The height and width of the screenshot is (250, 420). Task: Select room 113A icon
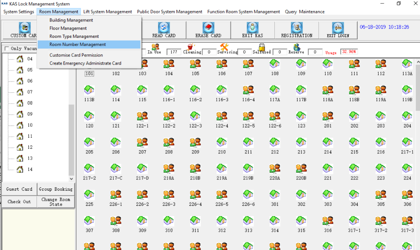tap(407, 64)
